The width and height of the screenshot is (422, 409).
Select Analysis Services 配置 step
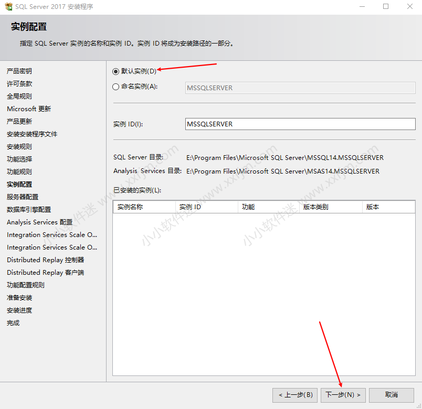tap(39, 222)
